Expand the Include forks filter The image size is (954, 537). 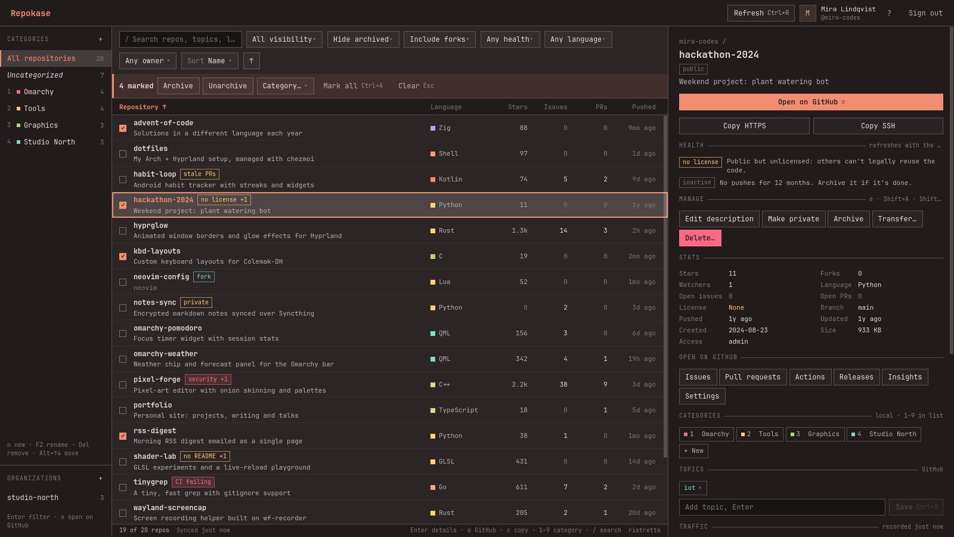[439, 39]
